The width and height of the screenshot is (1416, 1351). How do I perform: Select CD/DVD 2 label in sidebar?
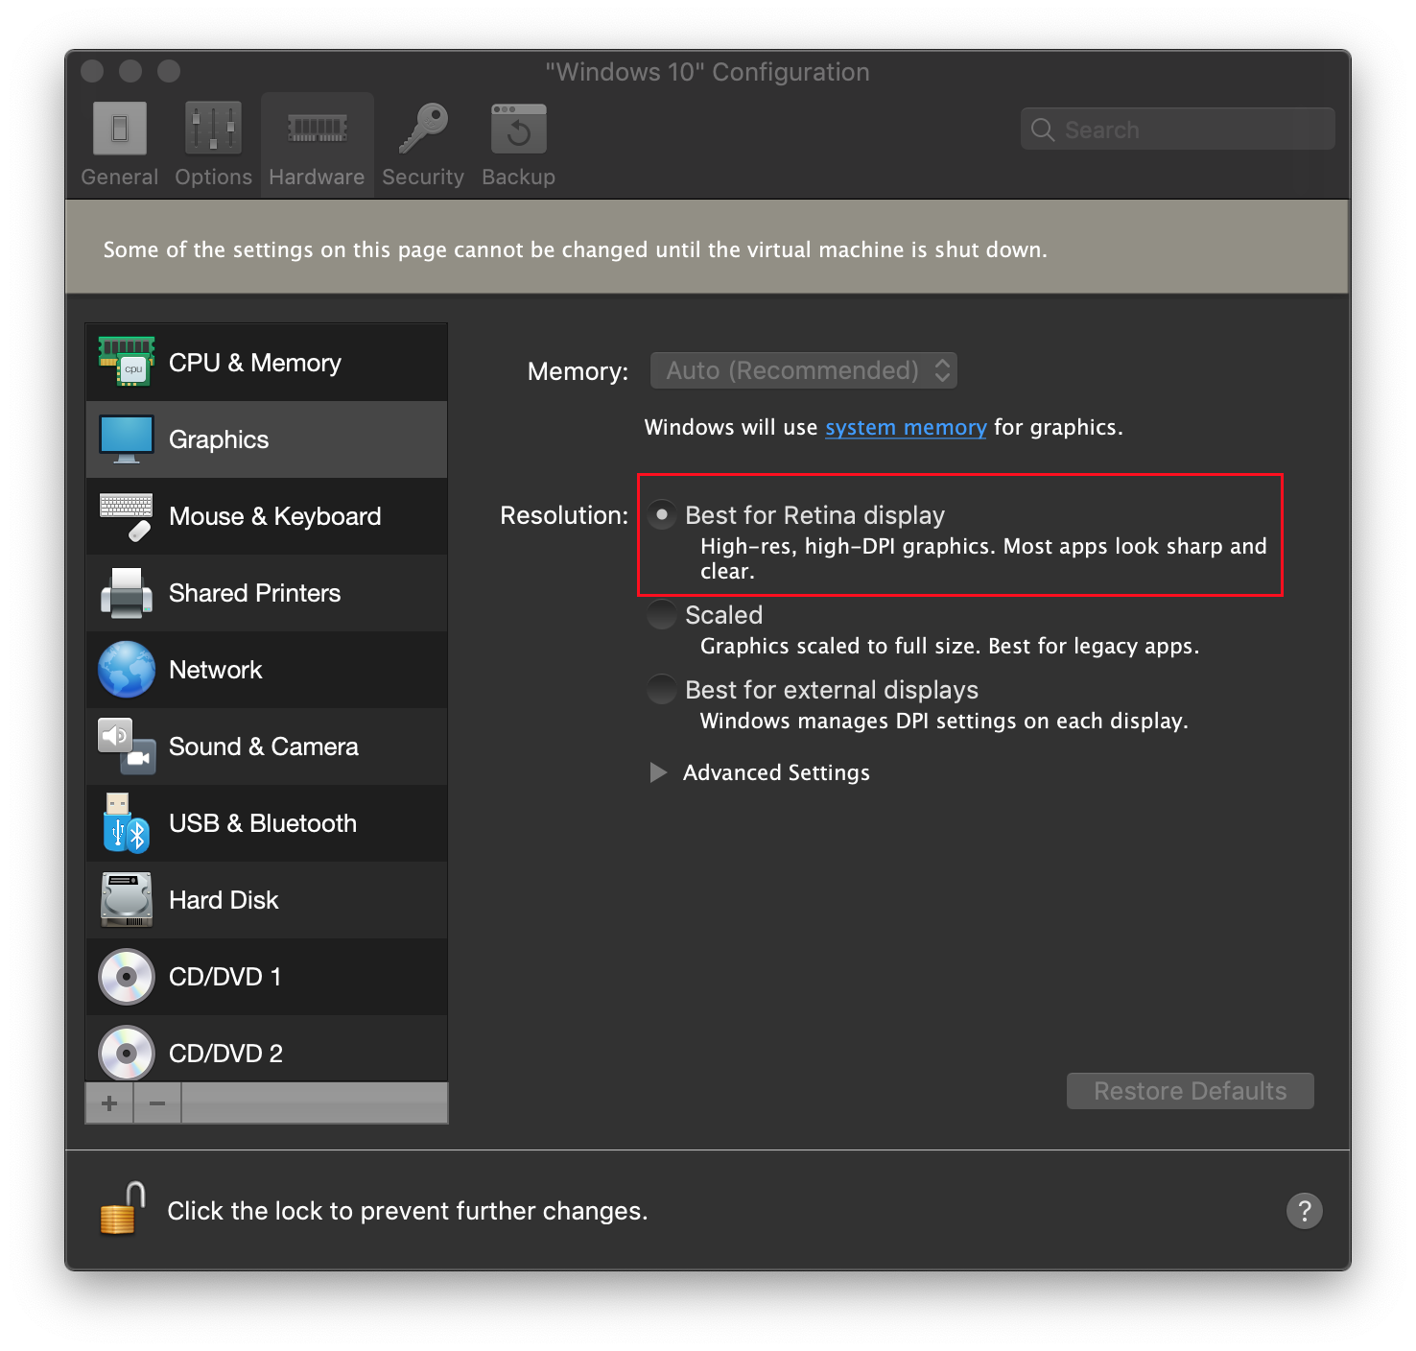coord(226,1054)
